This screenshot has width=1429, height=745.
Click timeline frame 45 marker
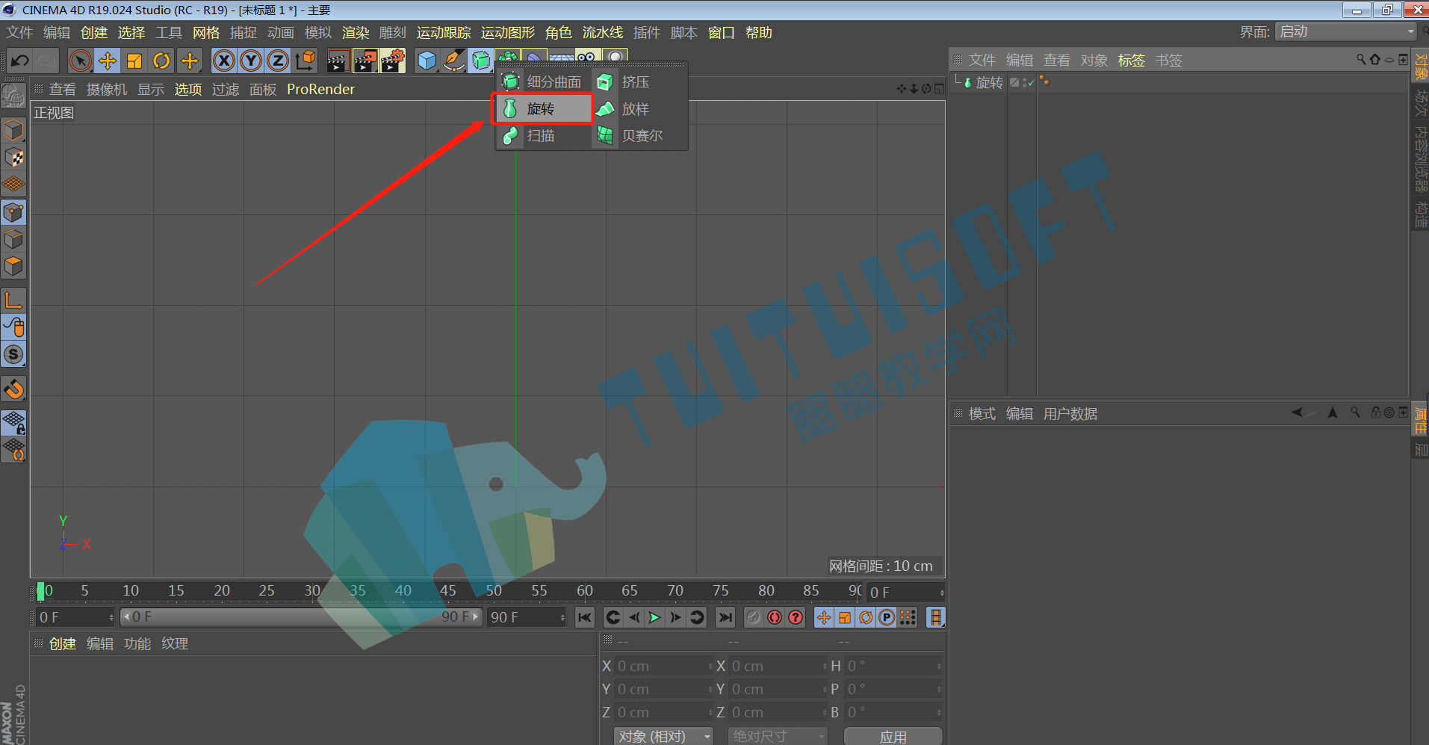448,591
